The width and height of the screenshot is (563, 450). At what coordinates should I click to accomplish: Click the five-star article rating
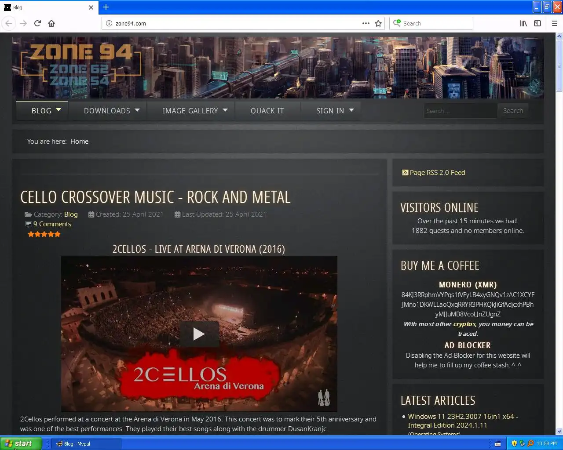click(44, 234)
